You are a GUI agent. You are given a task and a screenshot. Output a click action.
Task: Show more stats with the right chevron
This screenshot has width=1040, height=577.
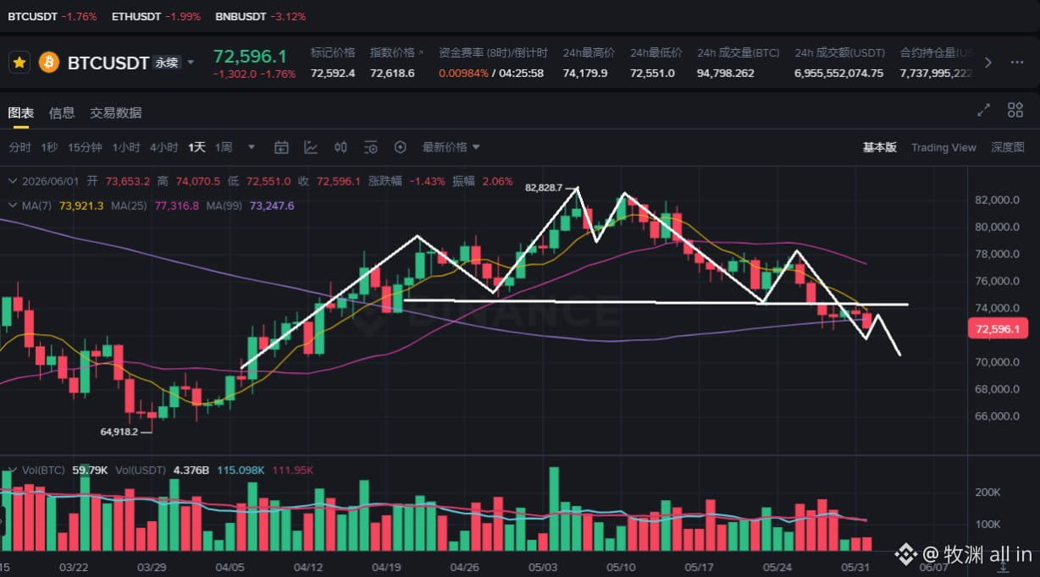(987, 63)
